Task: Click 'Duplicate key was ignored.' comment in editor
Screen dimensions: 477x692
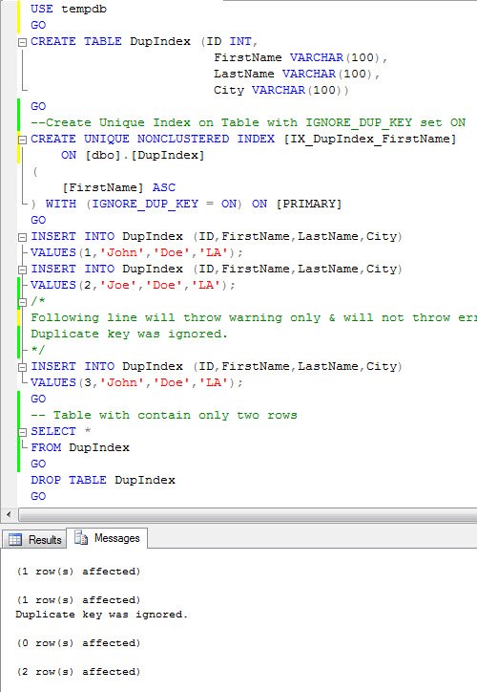Action: click(x=129, y=335)
